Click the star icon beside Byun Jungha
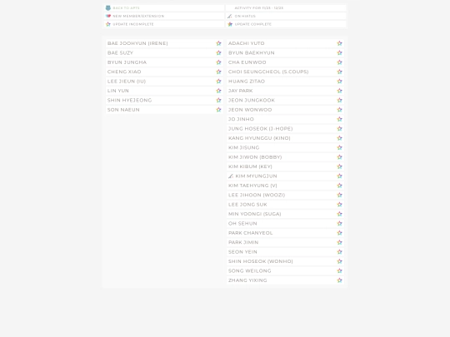Viewport: 450px width, 337px height. [218, 62]
